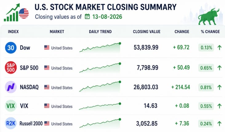Click the green VIX circle icon
225x132 pixels.
point(11,106)
